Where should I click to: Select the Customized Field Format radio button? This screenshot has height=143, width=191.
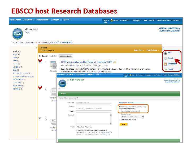[120, 119]
